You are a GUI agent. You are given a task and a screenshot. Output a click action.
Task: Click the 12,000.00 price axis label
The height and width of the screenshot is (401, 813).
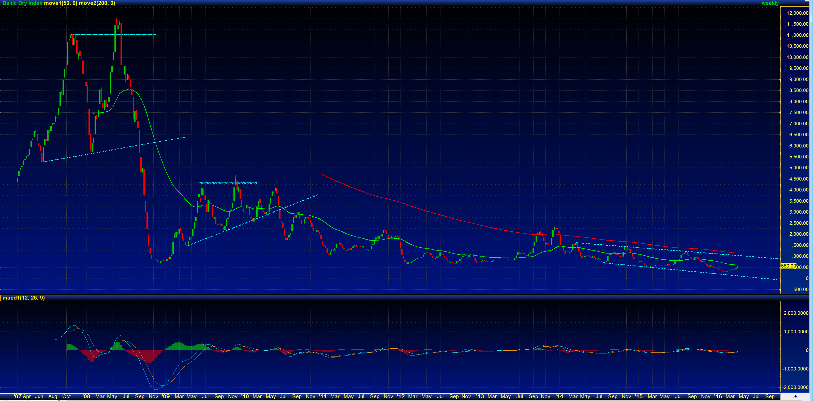797,13
